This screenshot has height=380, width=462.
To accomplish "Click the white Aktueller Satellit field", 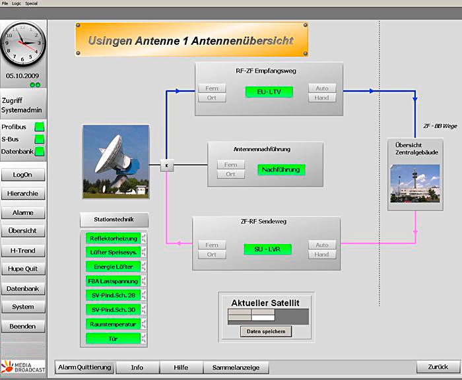I will point(263,317).
